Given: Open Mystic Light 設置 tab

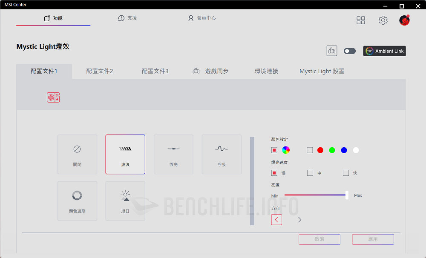Looking at the screenshot, I should point(322,71).
